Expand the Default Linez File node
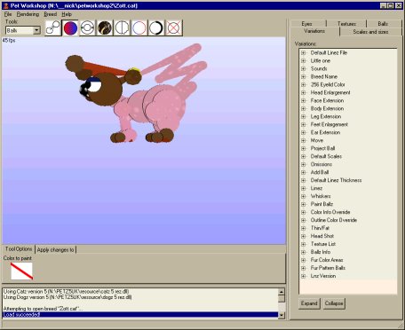Screen dimensions: 405x330 (x=303, y=52)
